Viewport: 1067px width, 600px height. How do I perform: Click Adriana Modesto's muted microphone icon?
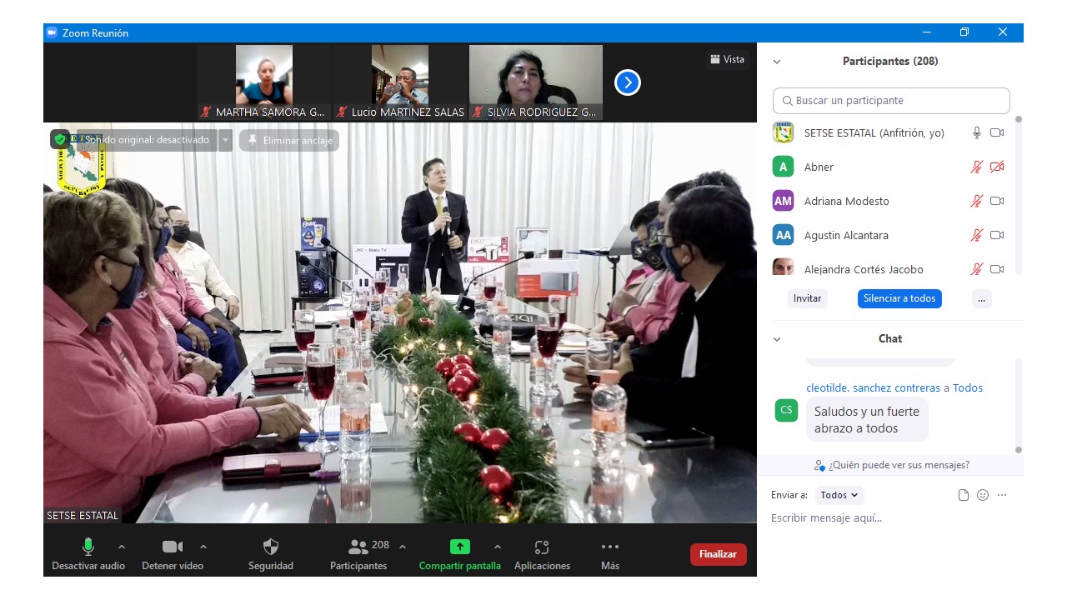[x=977, y=201]
